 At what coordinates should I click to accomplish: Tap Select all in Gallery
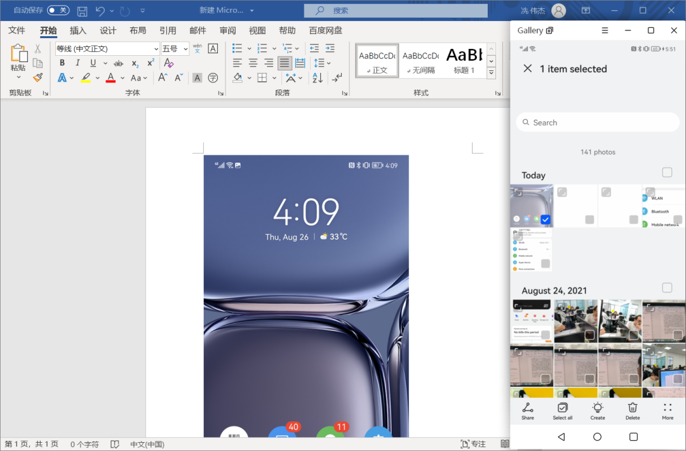pos(563,411)
